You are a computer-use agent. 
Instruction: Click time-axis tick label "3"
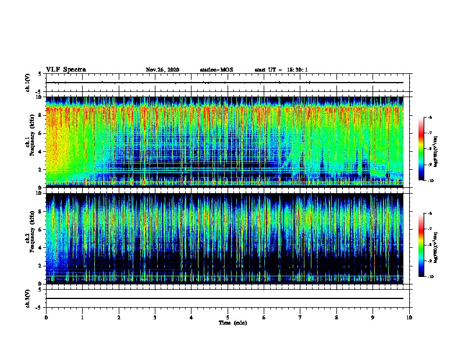click(x=155, y=317)
